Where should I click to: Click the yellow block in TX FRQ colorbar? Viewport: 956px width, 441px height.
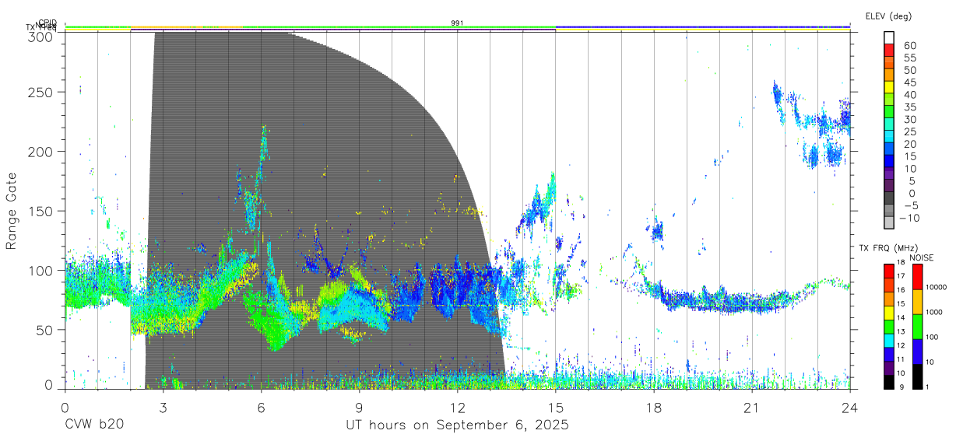(889, 313)
